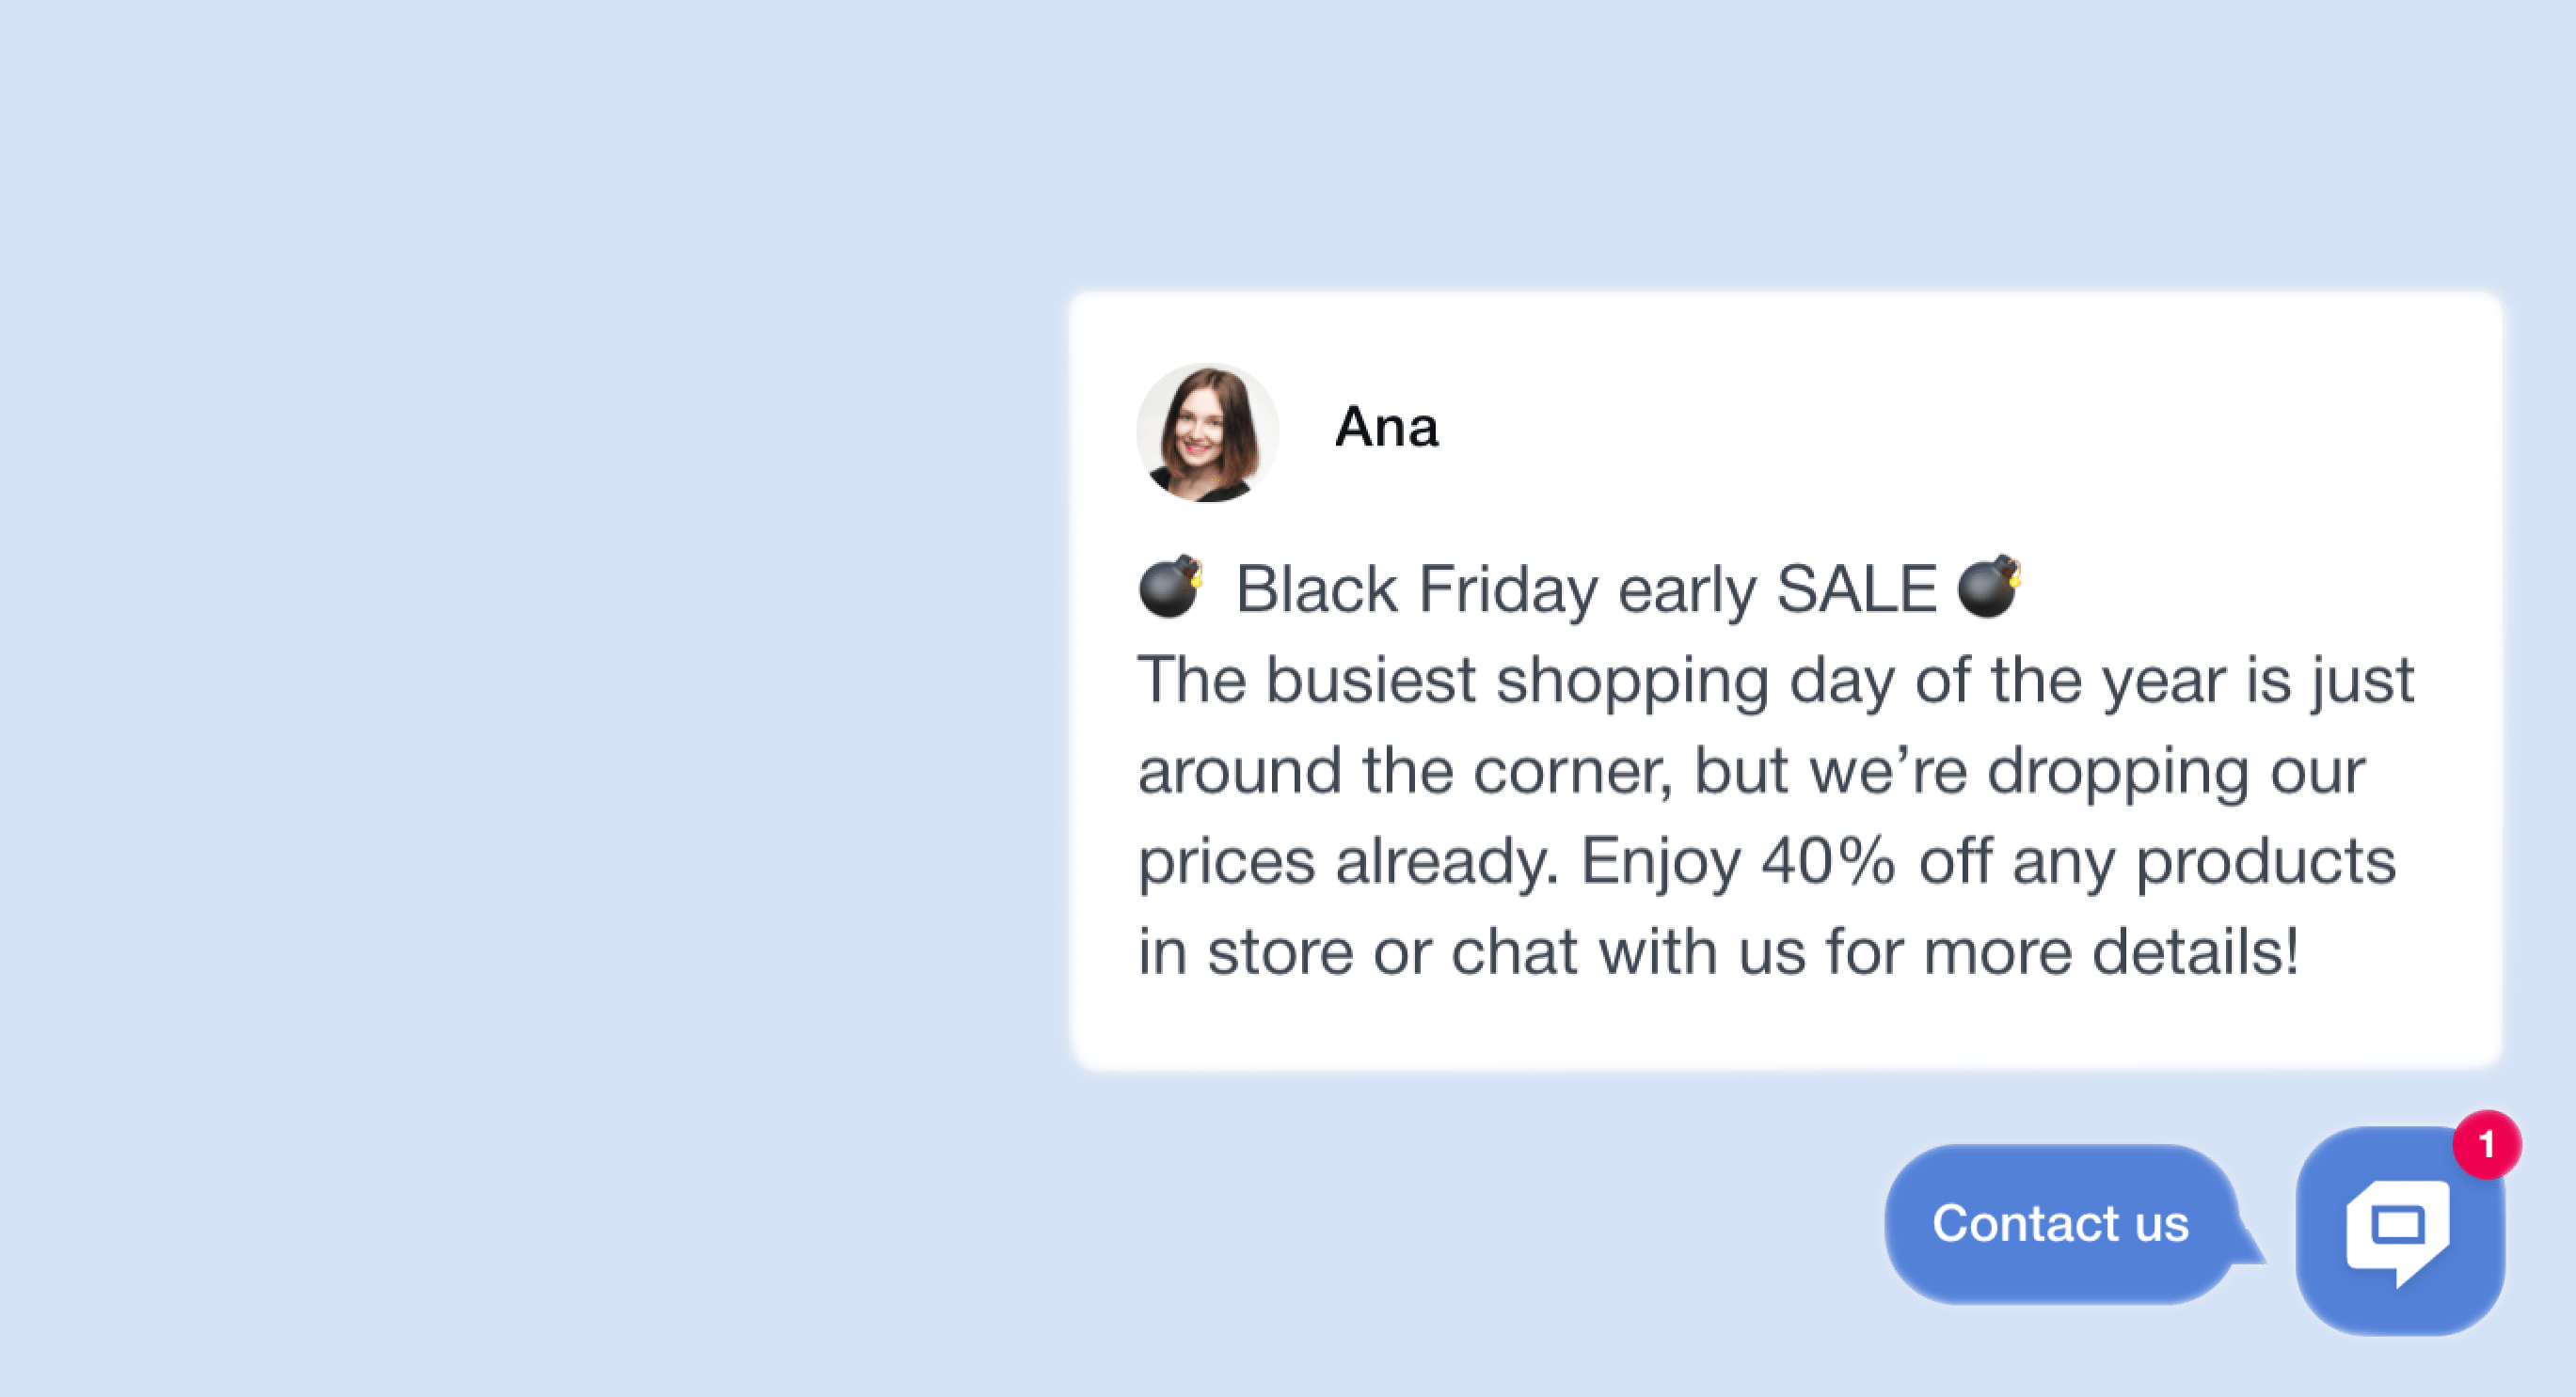Click the agent name Ana
2576x1397 pixels.
pyautogui.click(x=1386, y=428)
